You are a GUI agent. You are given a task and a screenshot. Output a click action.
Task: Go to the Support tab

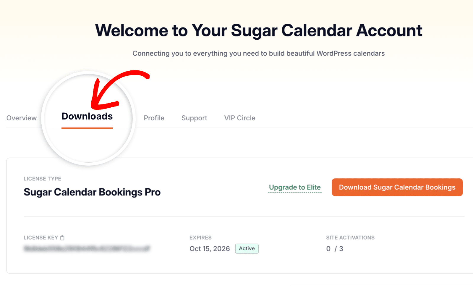pyautogui.click(x=194, y=118)
